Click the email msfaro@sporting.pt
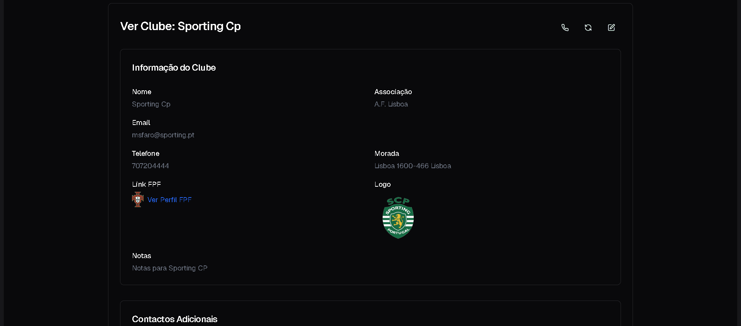741x326 pixels. coord(163,135)
